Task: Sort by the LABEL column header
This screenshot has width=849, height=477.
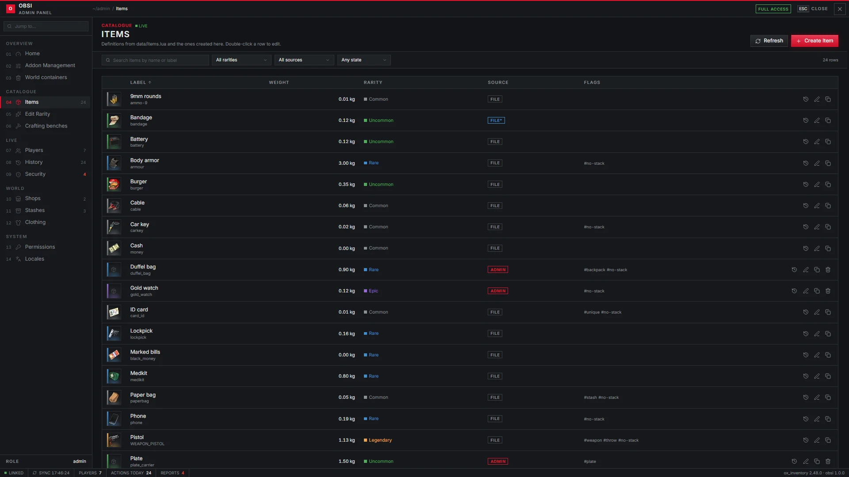Action: (141, 83)
